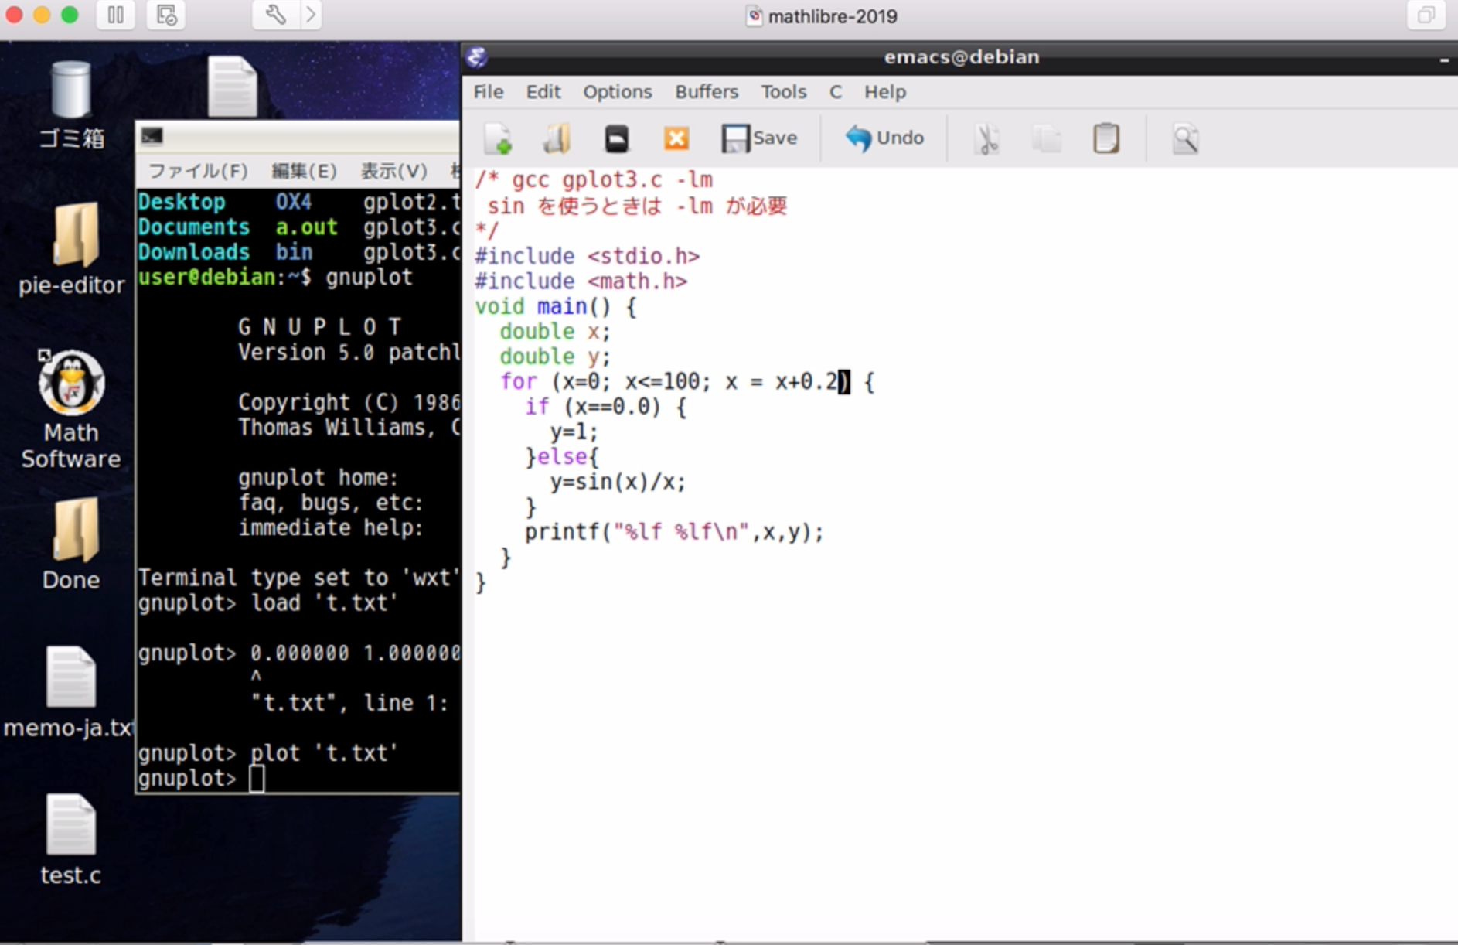Click the macOS yellow minimize button

pyautogui.click(x=42, y=15)
